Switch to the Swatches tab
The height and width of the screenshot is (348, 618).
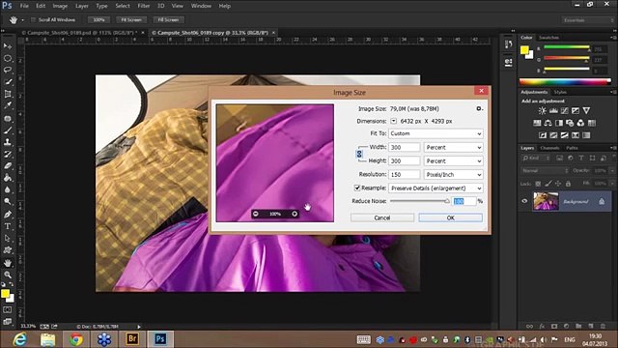[548, 38]
